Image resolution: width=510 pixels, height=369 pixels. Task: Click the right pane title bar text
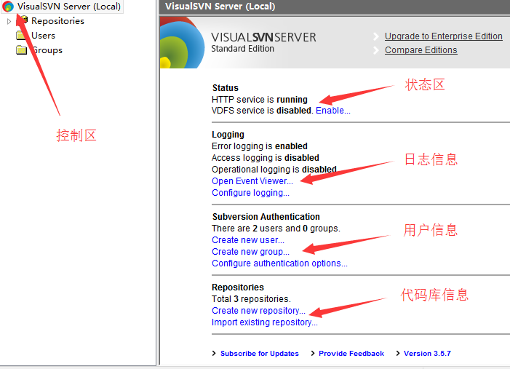pos(220,6)
